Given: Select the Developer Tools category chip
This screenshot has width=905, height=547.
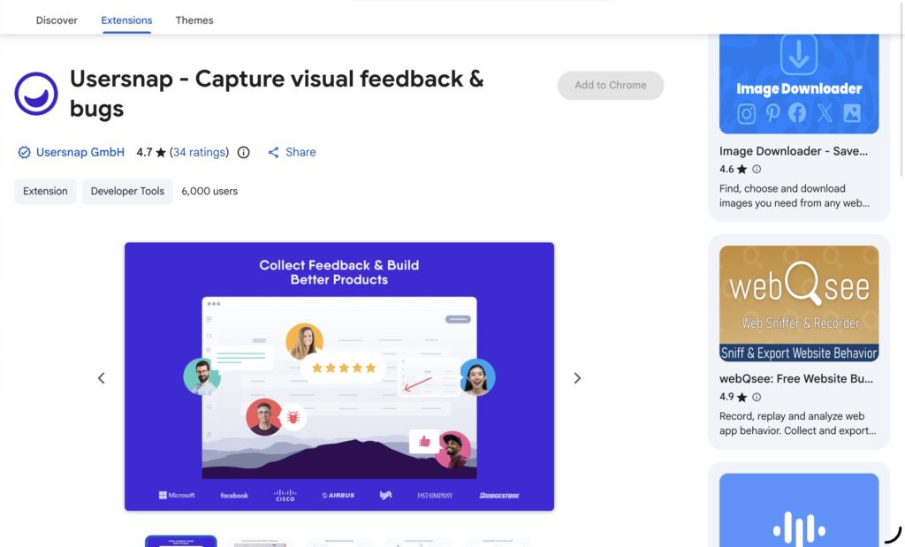Looking at the screenshot, I should point(127,191).
